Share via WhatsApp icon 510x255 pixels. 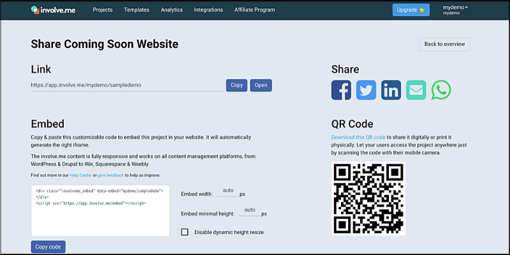point(441,90)
